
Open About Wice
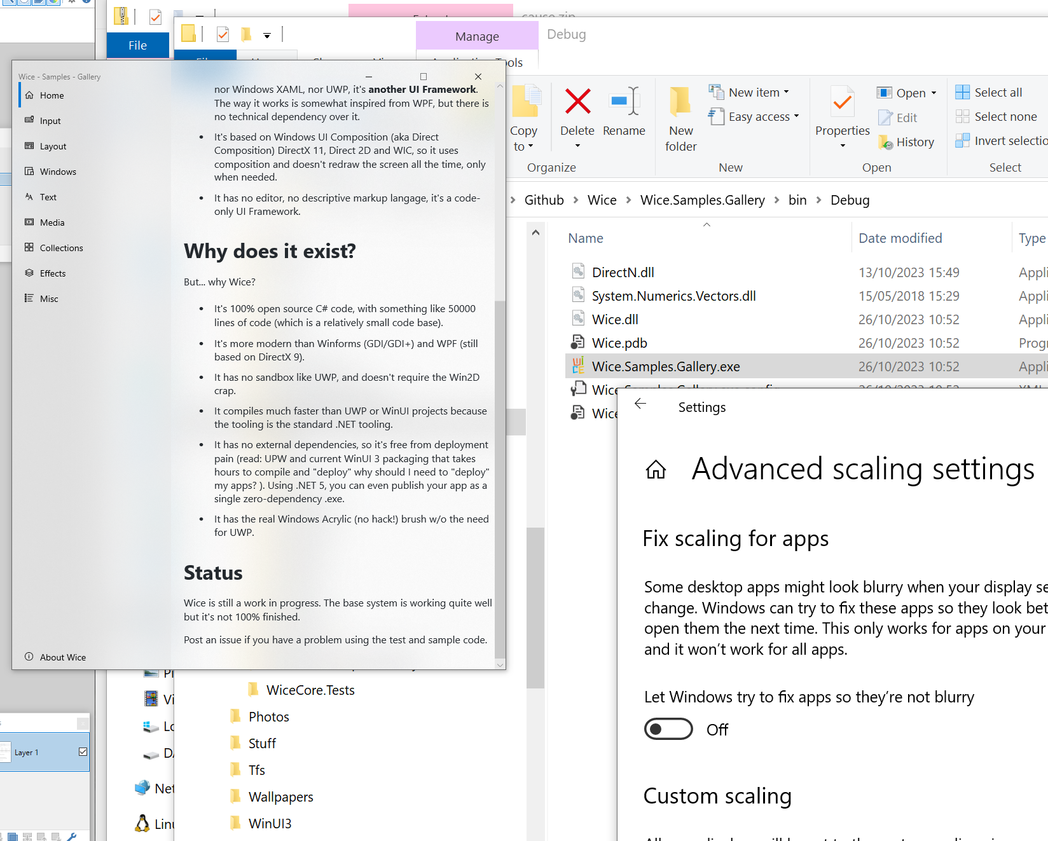(x=62, y=657)
